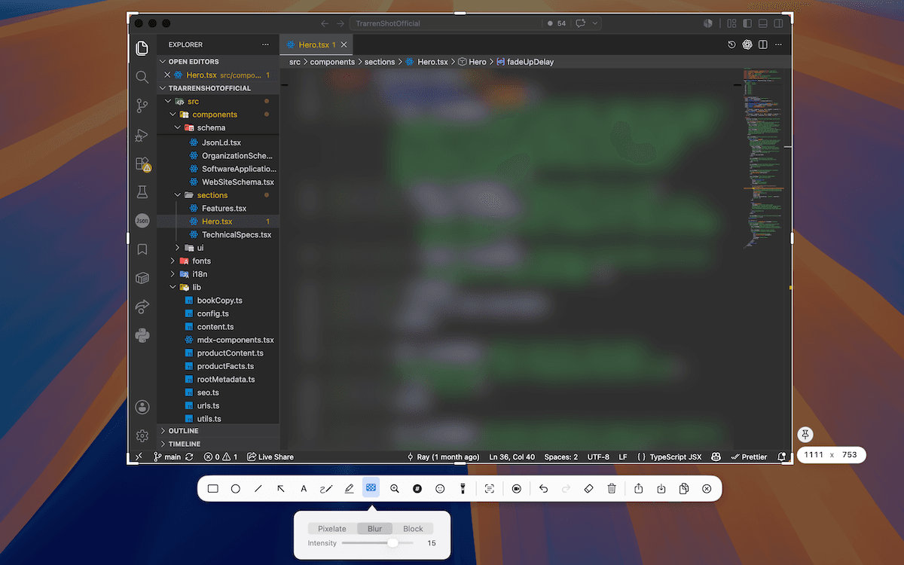Open the Extensions view
This screenshot has width=904, height=565.
coord(142,163)
